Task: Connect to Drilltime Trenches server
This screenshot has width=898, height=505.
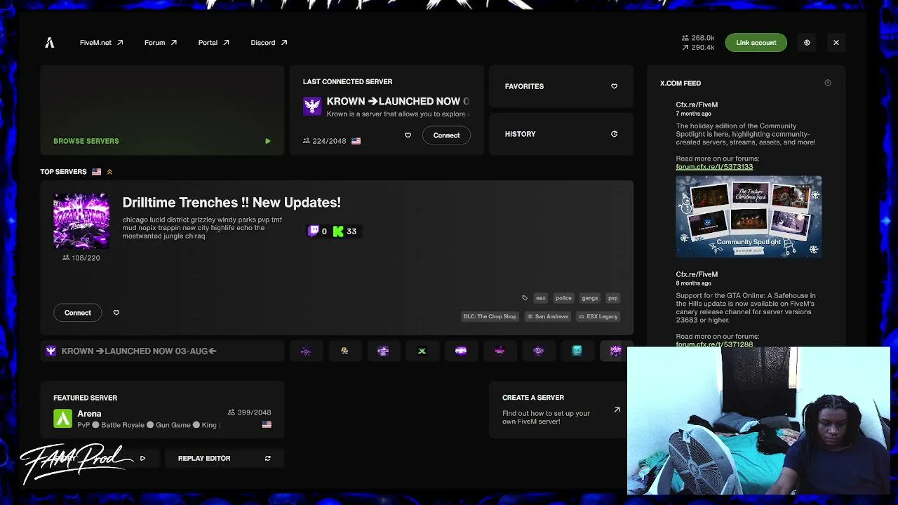Action: [x=78, y=313]
